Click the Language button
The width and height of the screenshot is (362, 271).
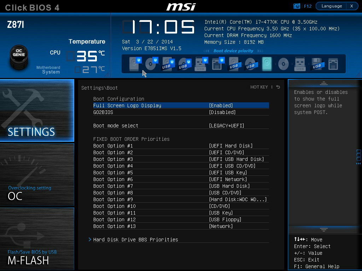tap(332, 6)
